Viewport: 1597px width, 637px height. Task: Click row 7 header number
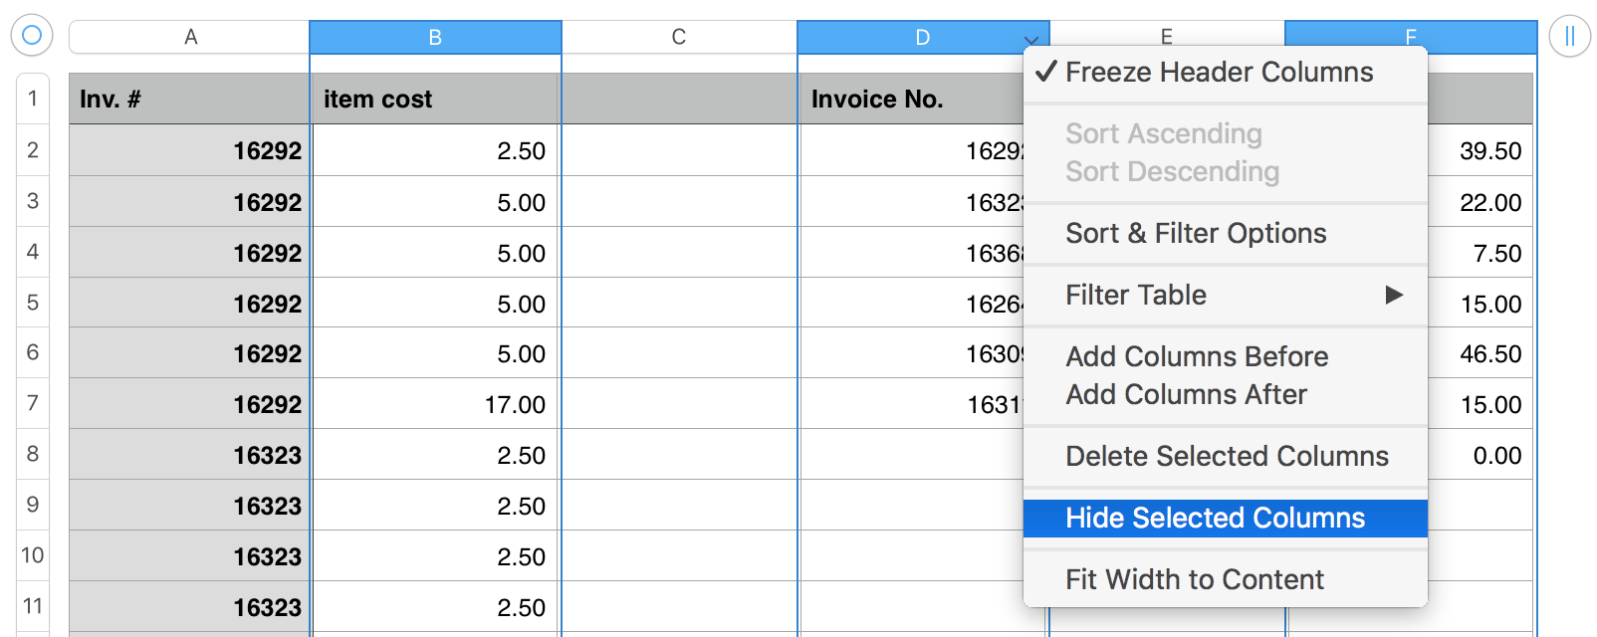click(33, 403)
